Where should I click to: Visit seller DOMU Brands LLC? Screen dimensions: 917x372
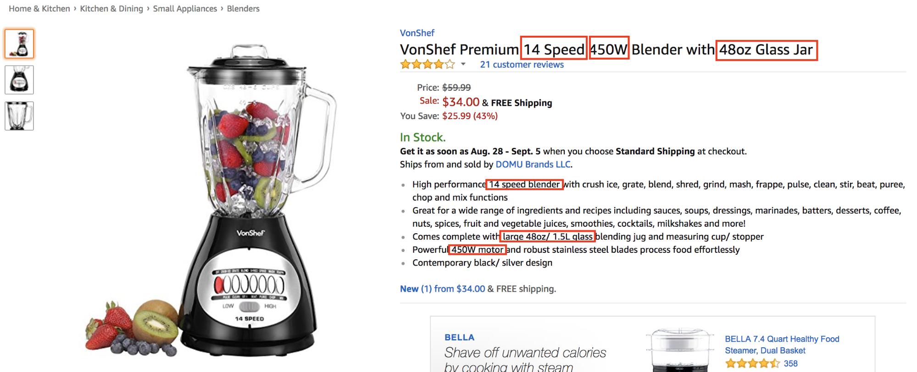click(533, 164)
